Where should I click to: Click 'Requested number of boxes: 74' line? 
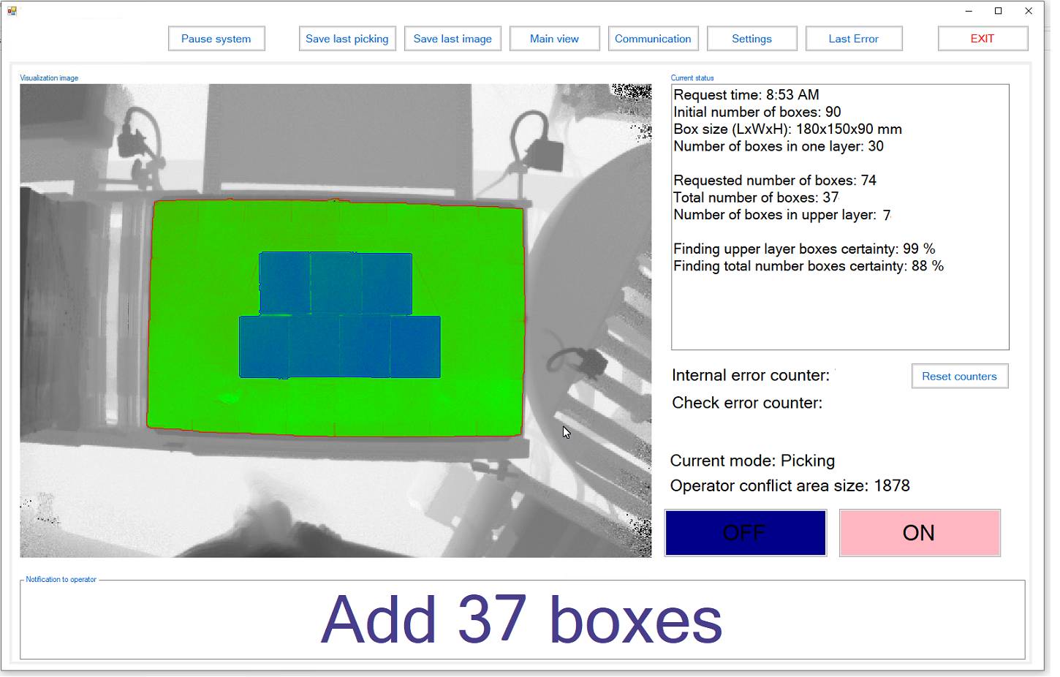[774, 181]
